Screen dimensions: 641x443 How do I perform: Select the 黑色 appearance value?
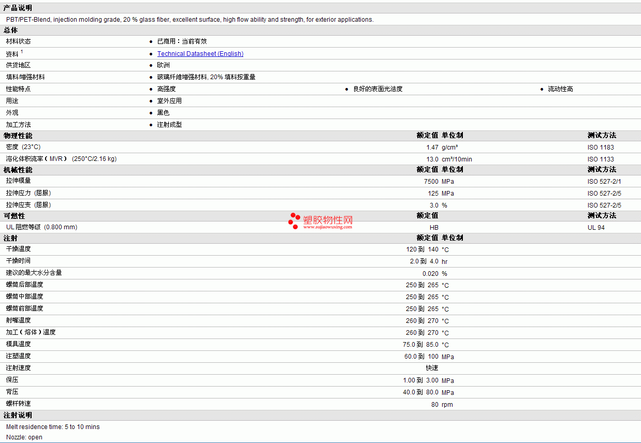(x=164, y=113)
